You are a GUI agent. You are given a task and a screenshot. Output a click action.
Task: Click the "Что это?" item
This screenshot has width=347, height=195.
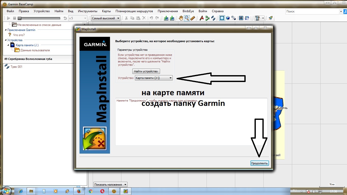coord(19,35)
